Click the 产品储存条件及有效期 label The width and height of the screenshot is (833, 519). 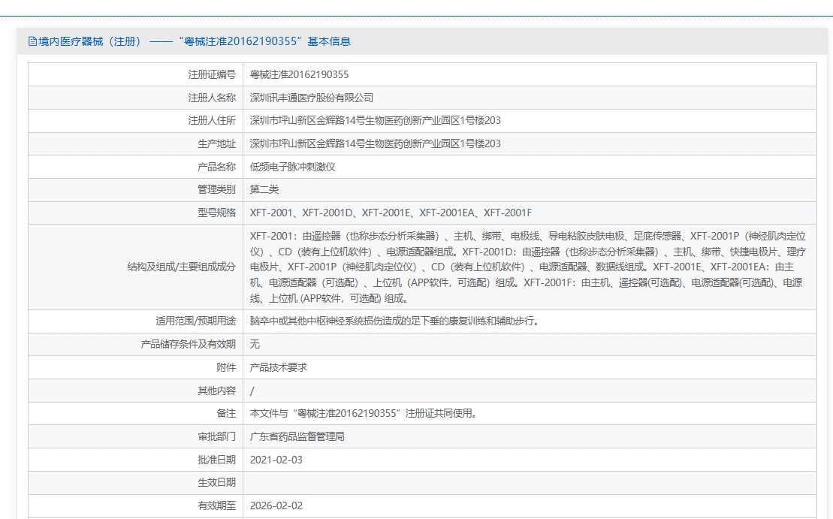pyautogui.click(x=188, y=344)
